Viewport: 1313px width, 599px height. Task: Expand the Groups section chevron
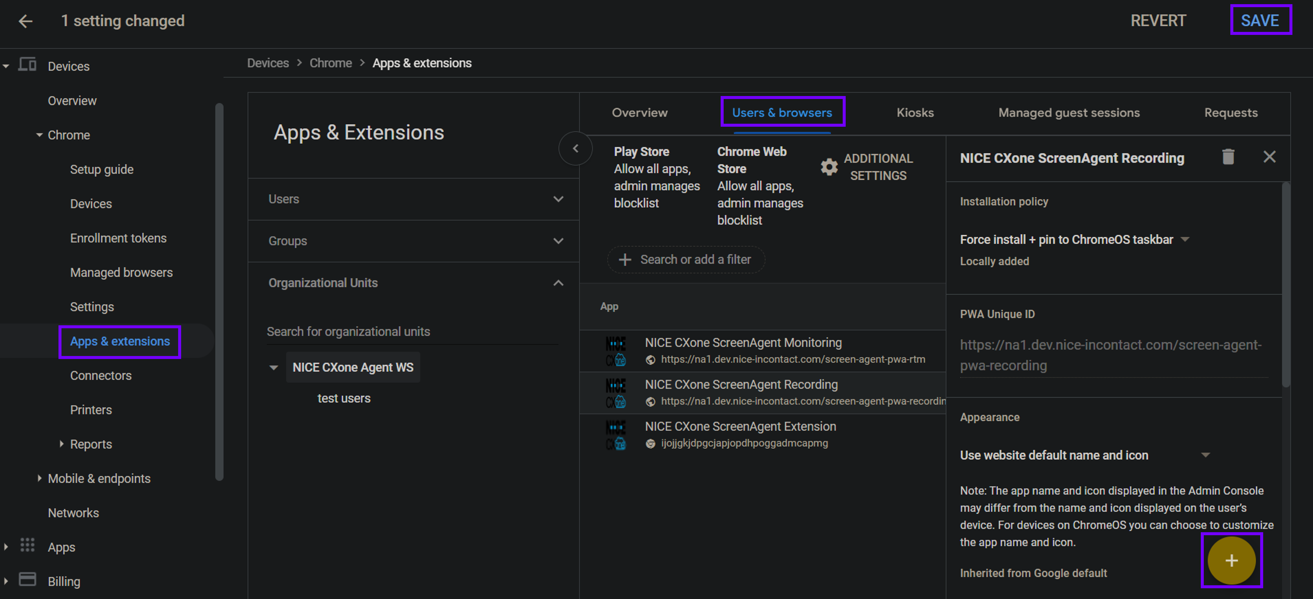tap(558, 241)
